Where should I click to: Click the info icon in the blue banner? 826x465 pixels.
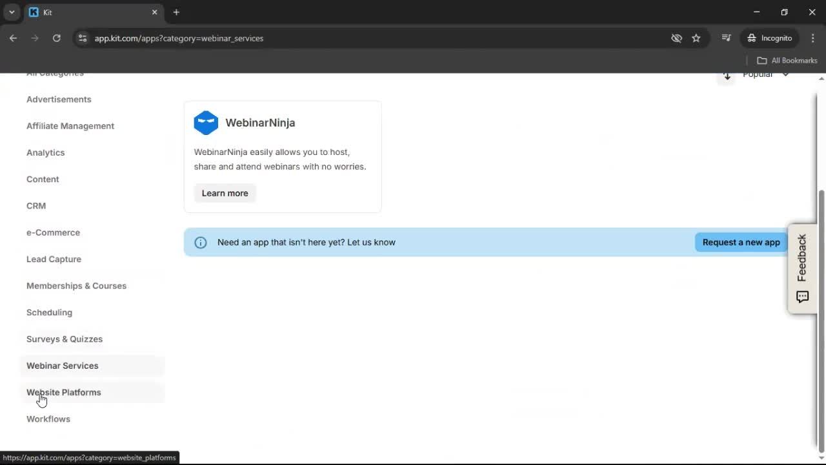[x=200, y=242]
